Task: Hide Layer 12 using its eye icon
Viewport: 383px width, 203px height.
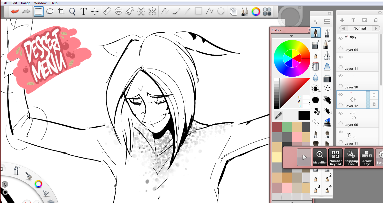Action: click(x=341, y=95)
